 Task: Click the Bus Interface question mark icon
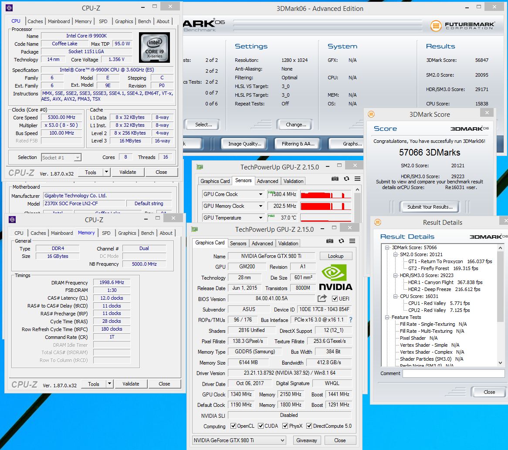351,320
